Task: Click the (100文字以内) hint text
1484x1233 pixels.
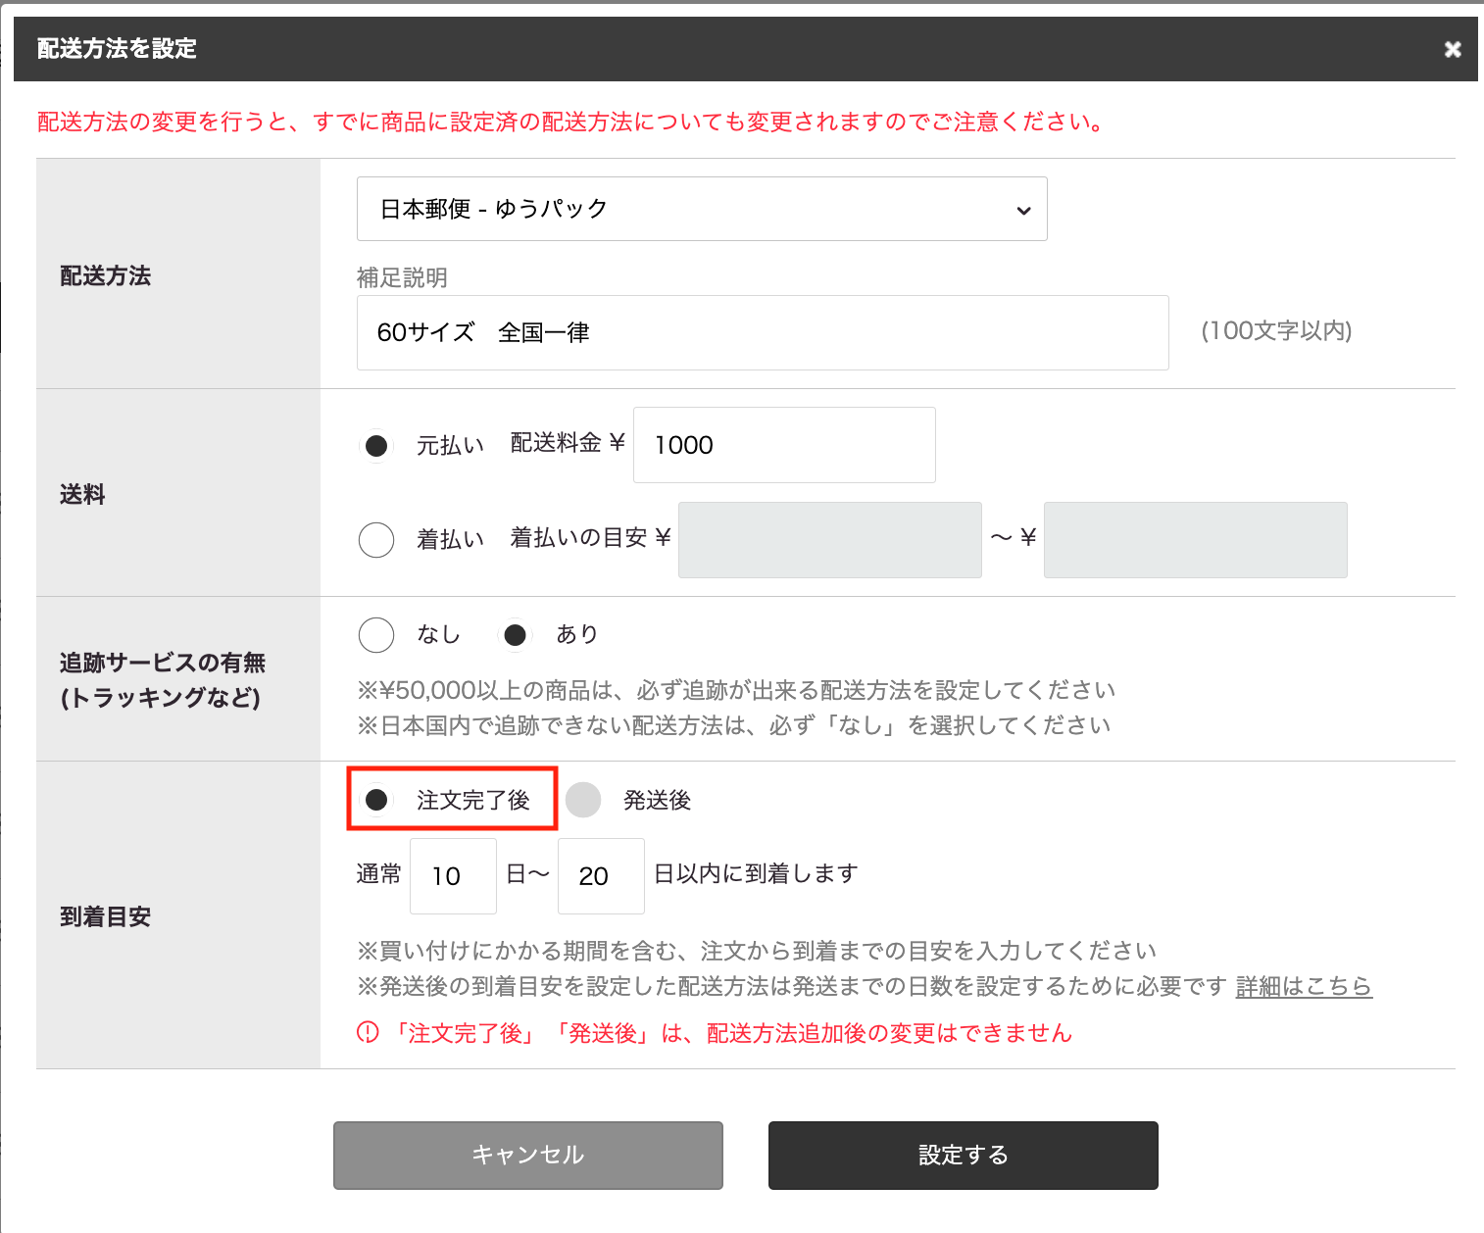Action: tap(1276, 331)
